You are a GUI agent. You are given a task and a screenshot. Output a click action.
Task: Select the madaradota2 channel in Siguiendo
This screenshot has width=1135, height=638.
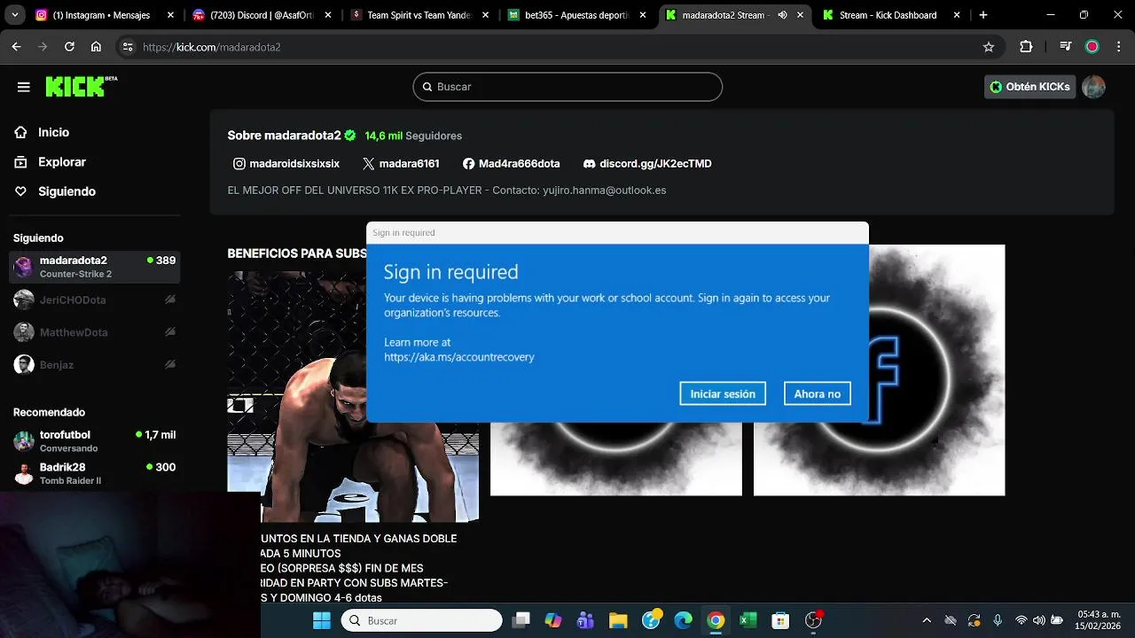(94, 267)
